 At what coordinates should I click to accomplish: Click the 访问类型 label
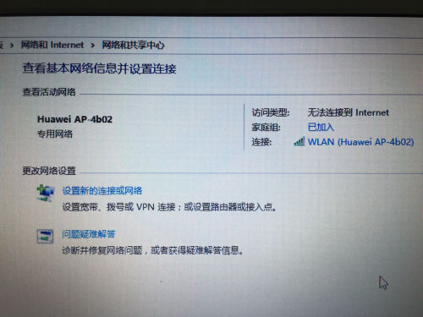click(271, 112)
